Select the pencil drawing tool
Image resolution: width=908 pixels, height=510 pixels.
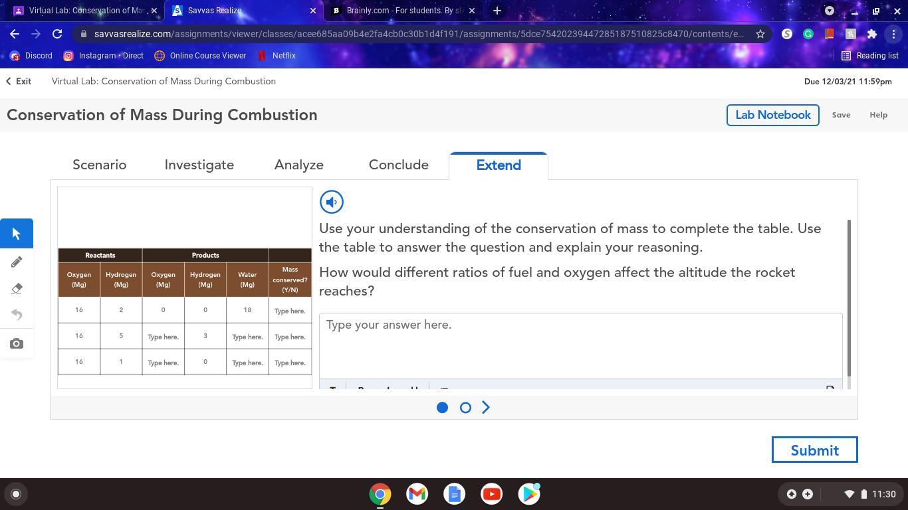[x=17, y=262]
